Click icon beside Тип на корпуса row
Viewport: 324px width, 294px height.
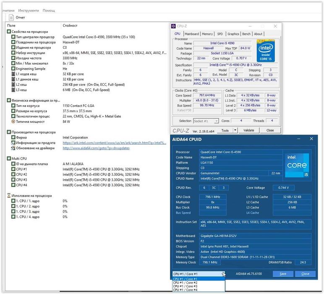tap(13, 106)
